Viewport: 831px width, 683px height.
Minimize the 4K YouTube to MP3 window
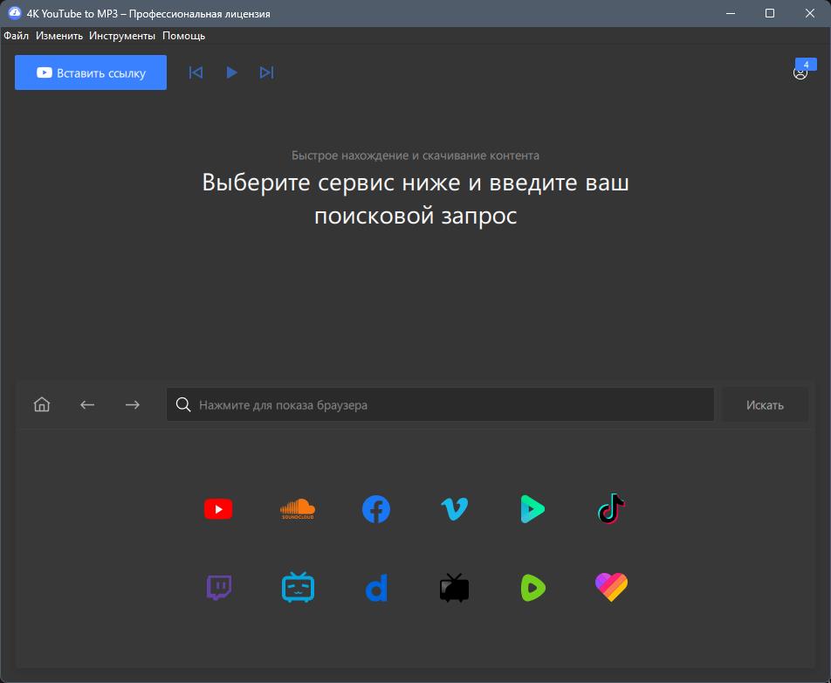click(x=731, y=13)
